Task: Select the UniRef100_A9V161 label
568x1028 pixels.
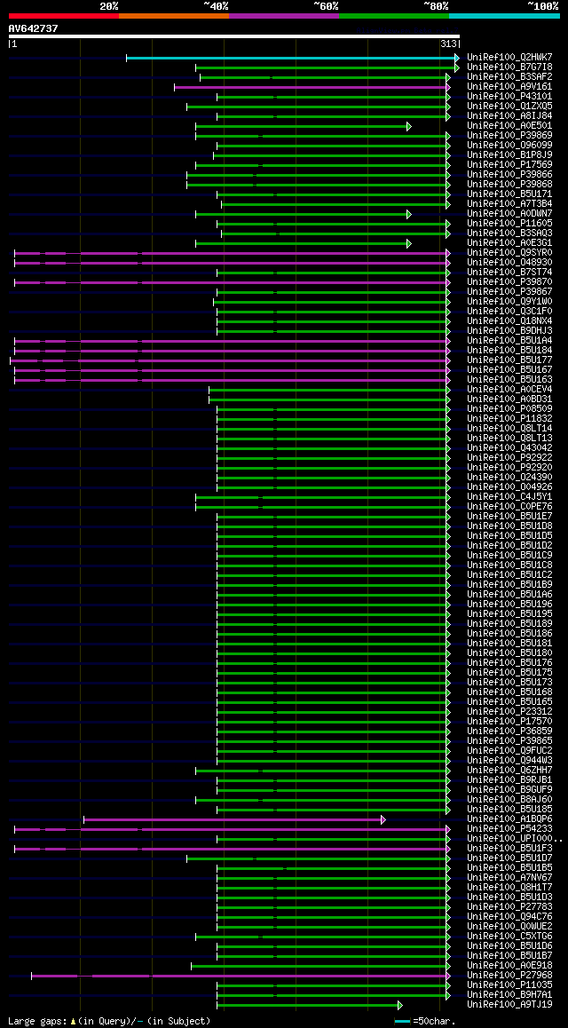Action: pyautogui.click(x=509, y=86)
